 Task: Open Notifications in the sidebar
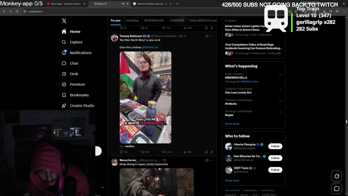[x=77, y=53]
